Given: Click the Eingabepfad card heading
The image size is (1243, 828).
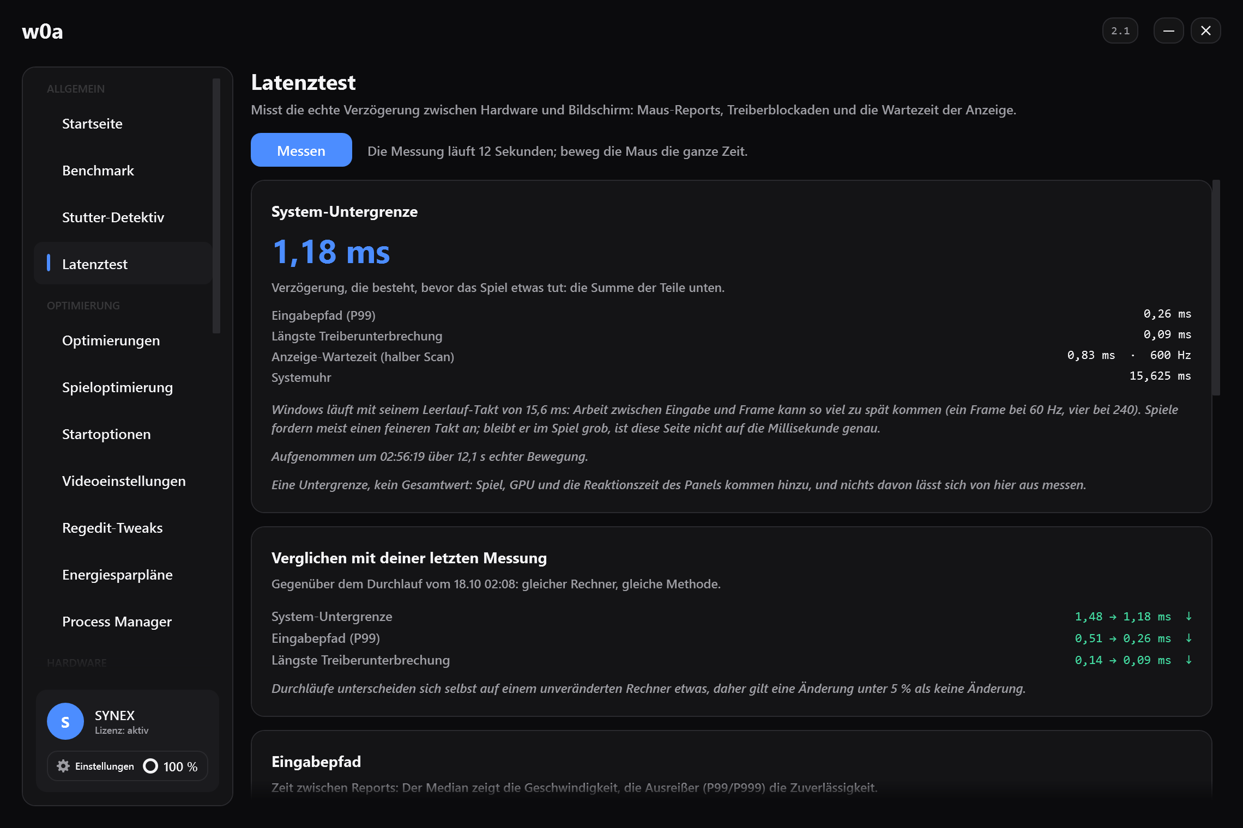Looking at the screenshot, I should pyautogui.click(x=316, y=762).
